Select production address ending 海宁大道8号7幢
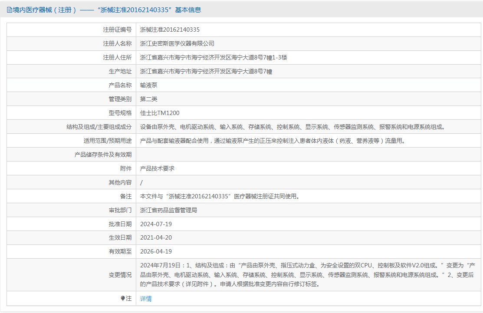 pyautogui.click(x=206, y=72)
